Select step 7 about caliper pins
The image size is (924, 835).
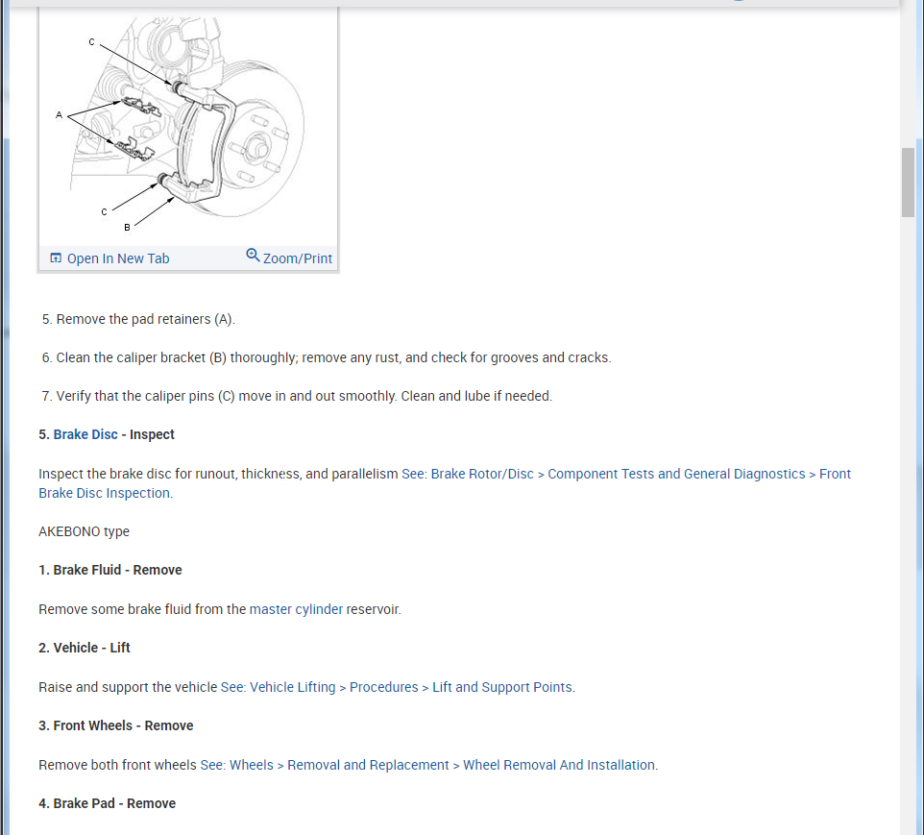[x=297, y=396]
